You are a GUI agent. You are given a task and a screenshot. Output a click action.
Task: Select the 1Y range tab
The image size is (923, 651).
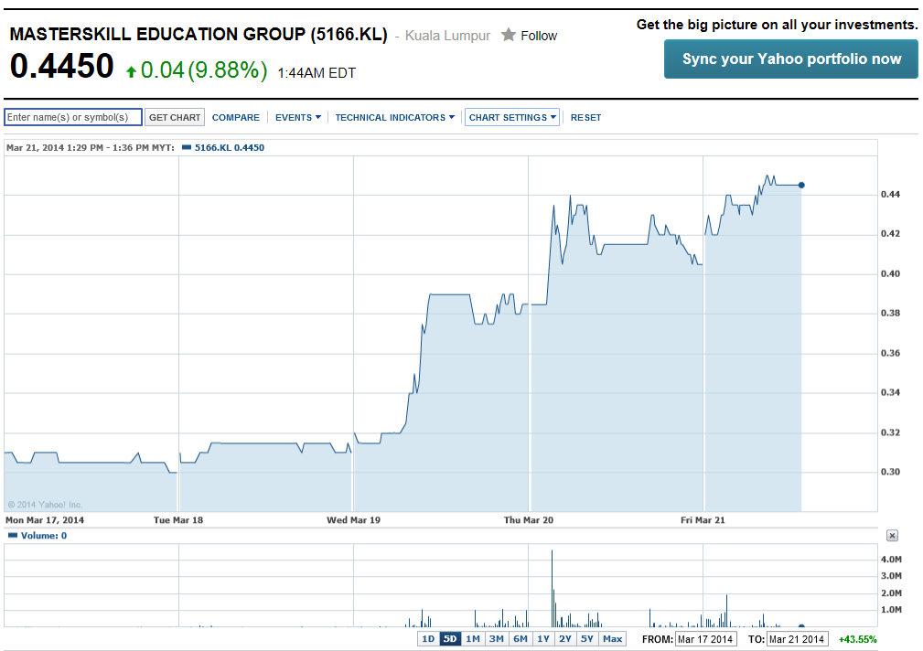542,638
